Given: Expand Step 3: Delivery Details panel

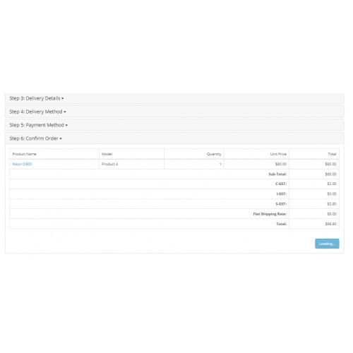Looking at the screenshot, I should click(37, 98).
